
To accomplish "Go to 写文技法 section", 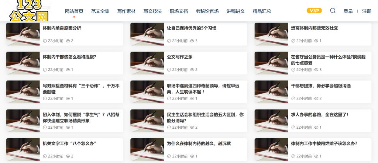I will click(x=152, y=11).
